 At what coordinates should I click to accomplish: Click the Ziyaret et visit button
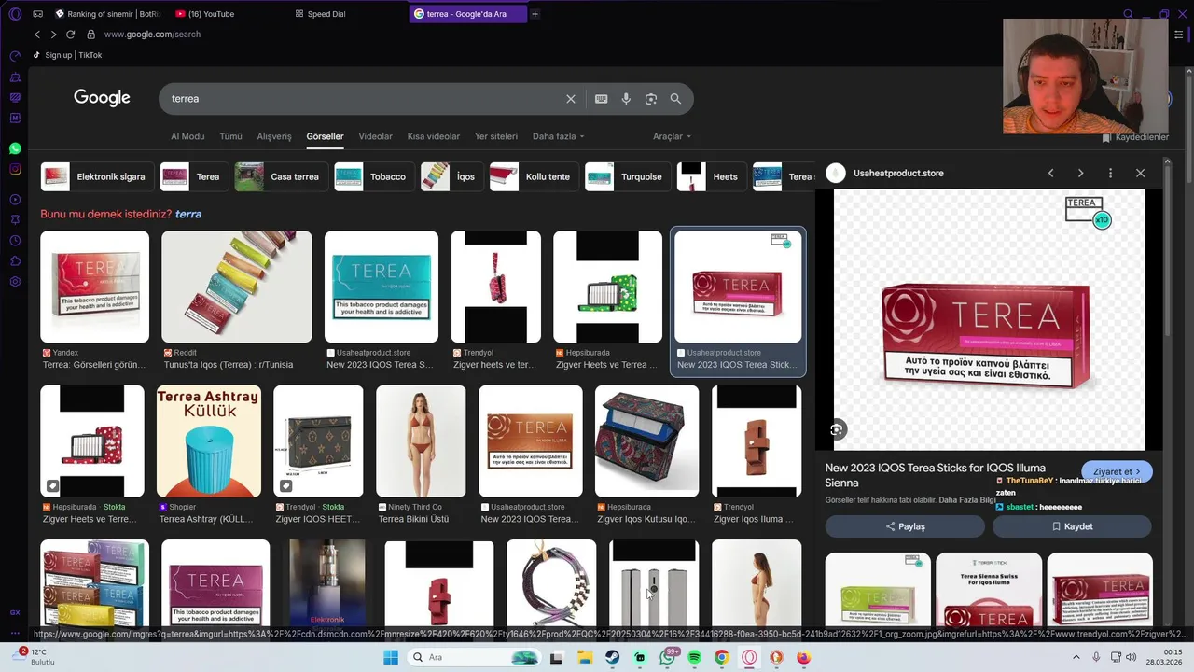pyautogui.click(x=1117, y=471)
